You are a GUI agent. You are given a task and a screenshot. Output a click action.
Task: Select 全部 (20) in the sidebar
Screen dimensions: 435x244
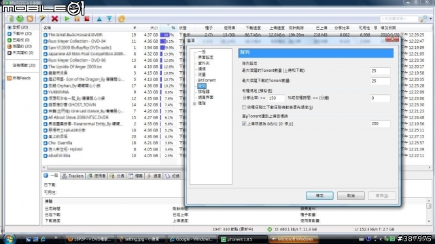tap(20, 27)
